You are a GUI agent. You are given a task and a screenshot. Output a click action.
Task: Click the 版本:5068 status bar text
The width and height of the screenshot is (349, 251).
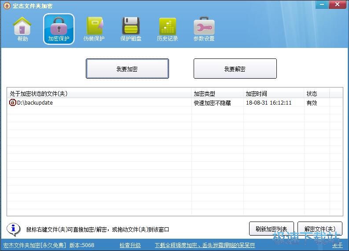click(82, 245)
